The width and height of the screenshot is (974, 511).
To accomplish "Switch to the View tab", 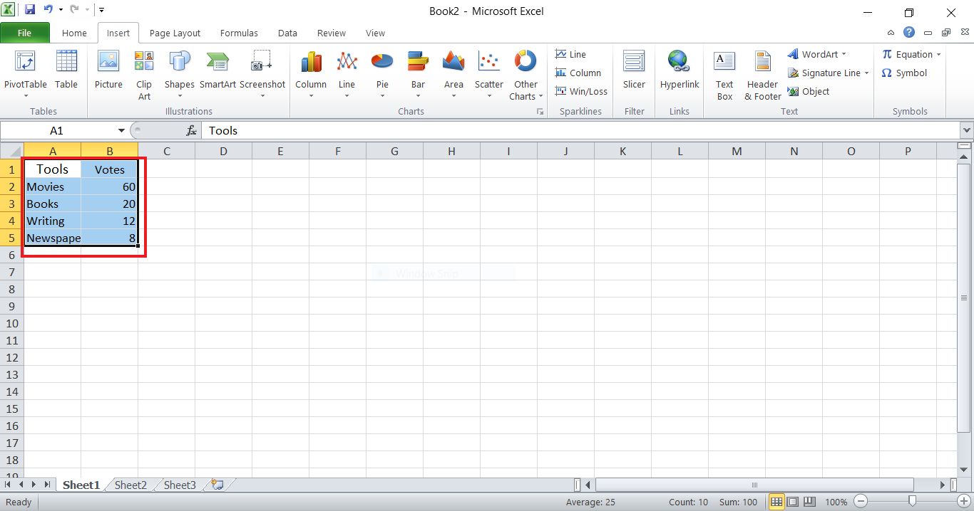I will pyautogui.click(x=375, y=33).
